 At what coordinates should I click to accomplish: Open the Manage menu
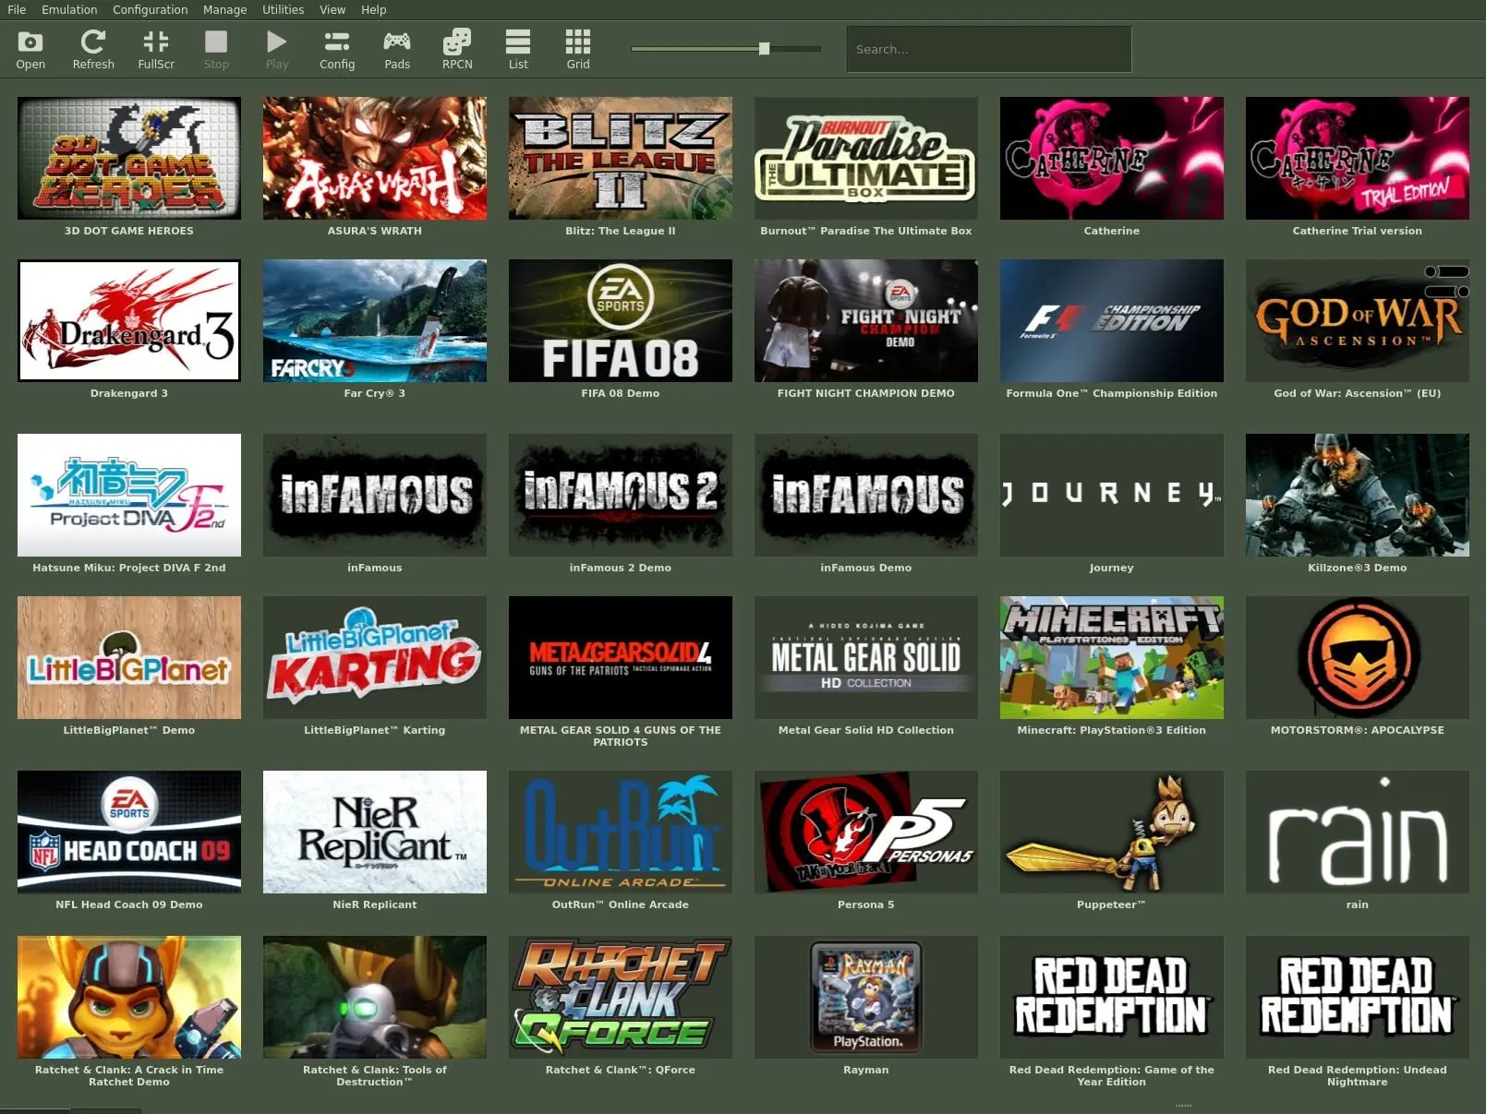(224, 9)
